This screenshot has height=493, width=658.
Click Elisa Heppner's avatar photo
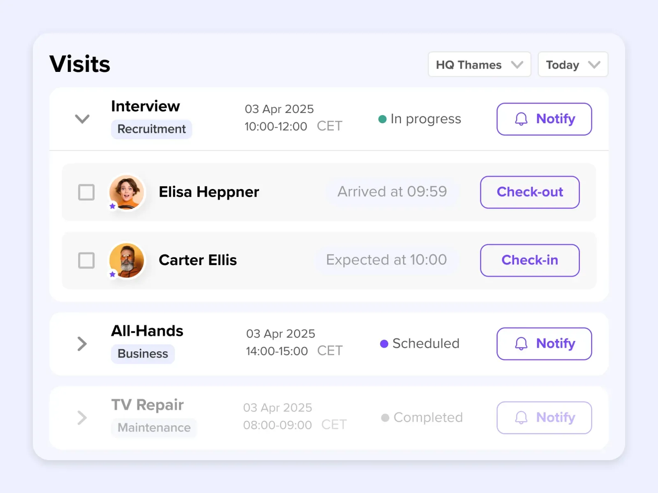tap(127, 192)
